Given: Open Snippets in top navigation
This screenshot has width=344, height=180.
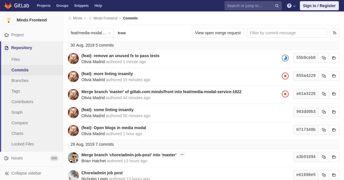Looking at the screenshot, I should pyautogui.click(x=81, y=6).
